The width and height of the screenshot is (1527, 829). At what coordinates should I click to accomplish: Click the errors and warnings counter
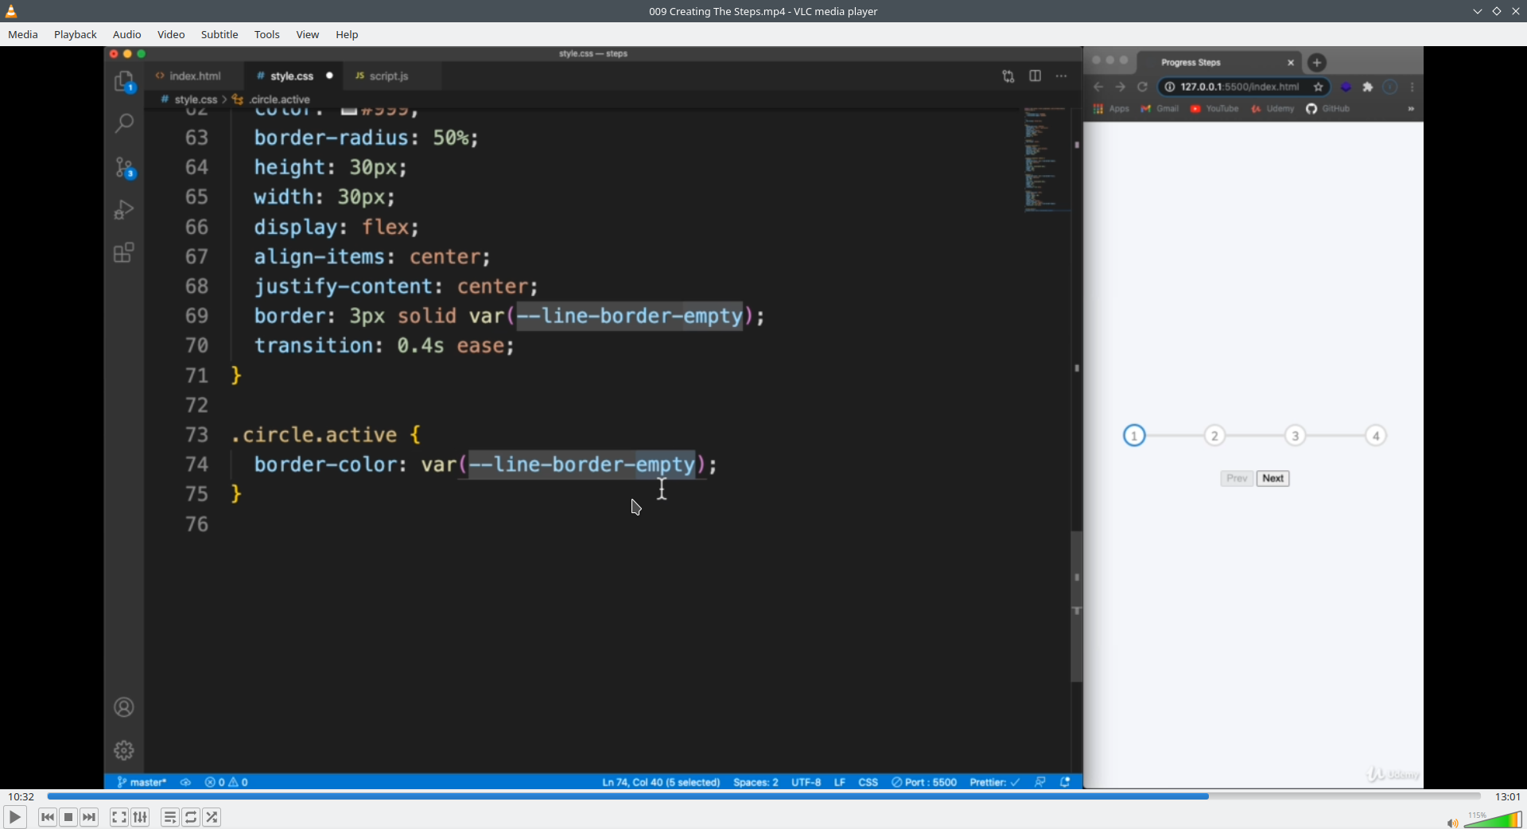(227, 782)
